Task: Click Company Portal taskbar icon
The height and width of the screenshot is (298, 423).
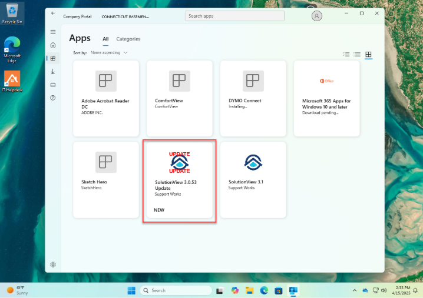Action: pos(293,290)
